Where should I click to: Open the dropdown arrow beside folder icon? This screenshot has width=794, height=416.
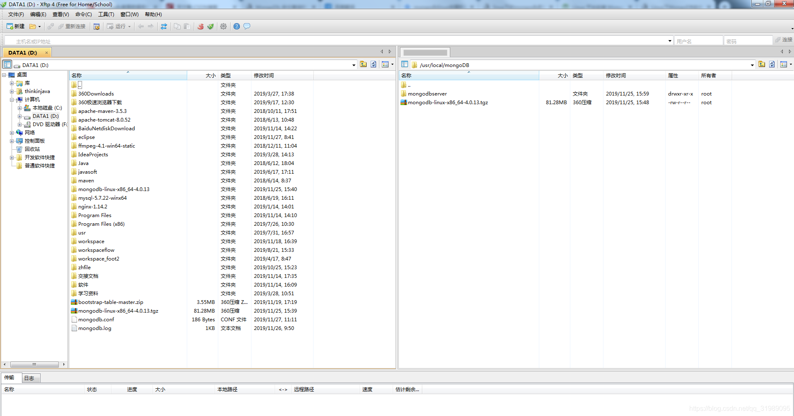tap(39, 26)
